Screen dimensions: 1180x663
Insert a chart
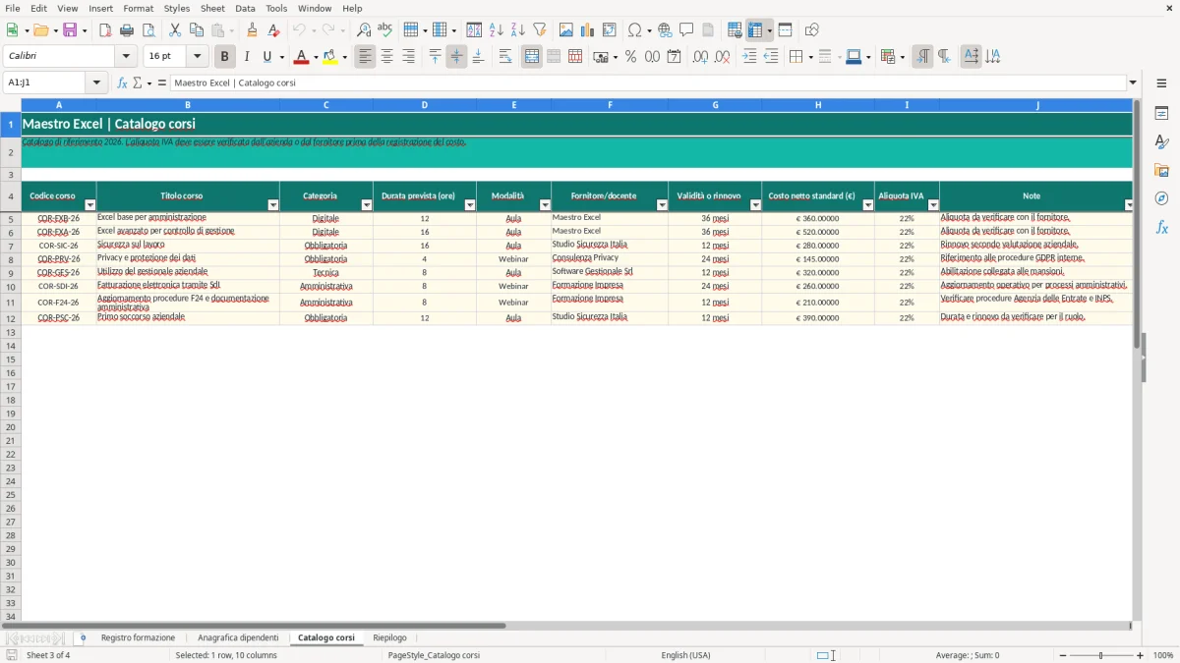588,30
